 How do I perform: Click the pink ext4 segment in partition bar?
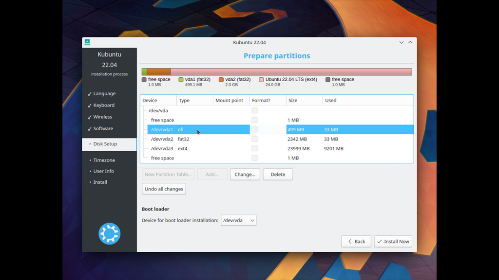(x=291, y=72)
